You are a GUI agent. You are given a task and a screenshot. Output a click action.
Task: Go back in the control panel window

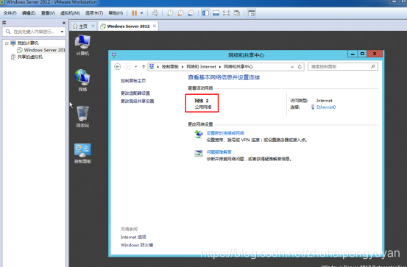[x=118, y=67]
